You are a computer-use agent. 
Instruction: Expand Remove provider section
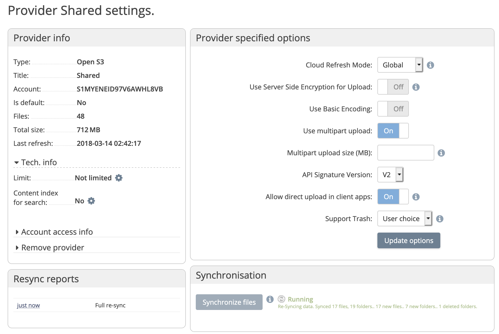(x=50, y=248)
